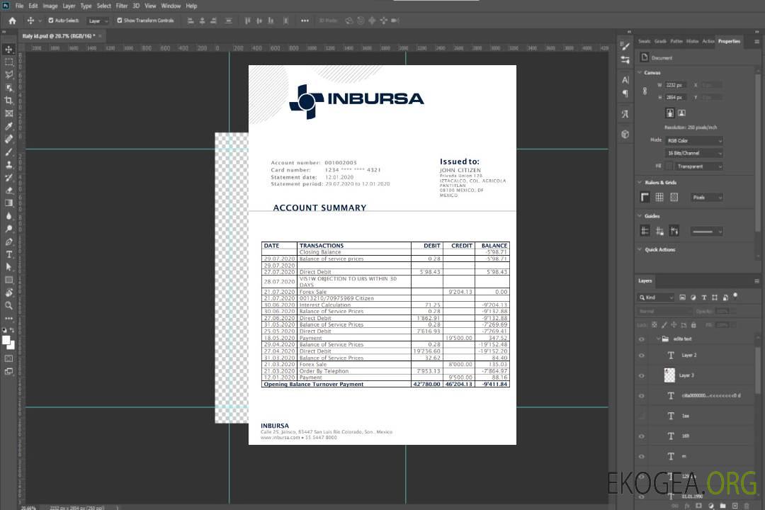Toggle the Auto-Select checkbox

click(51, 21)
